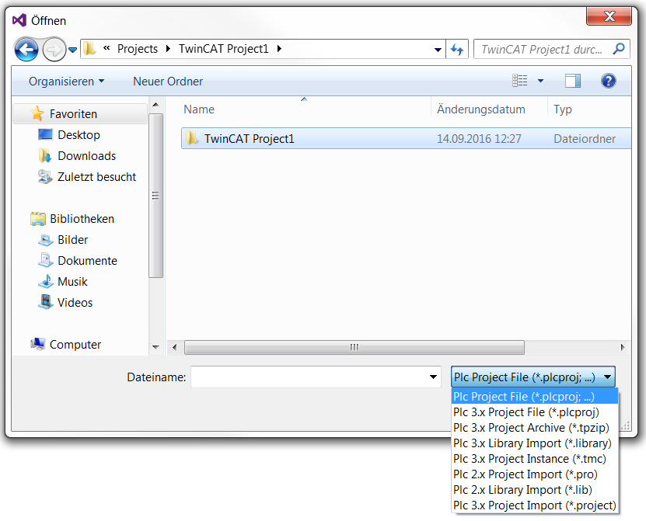
Task: Click the change view icon
Action: tap(519, 81)
